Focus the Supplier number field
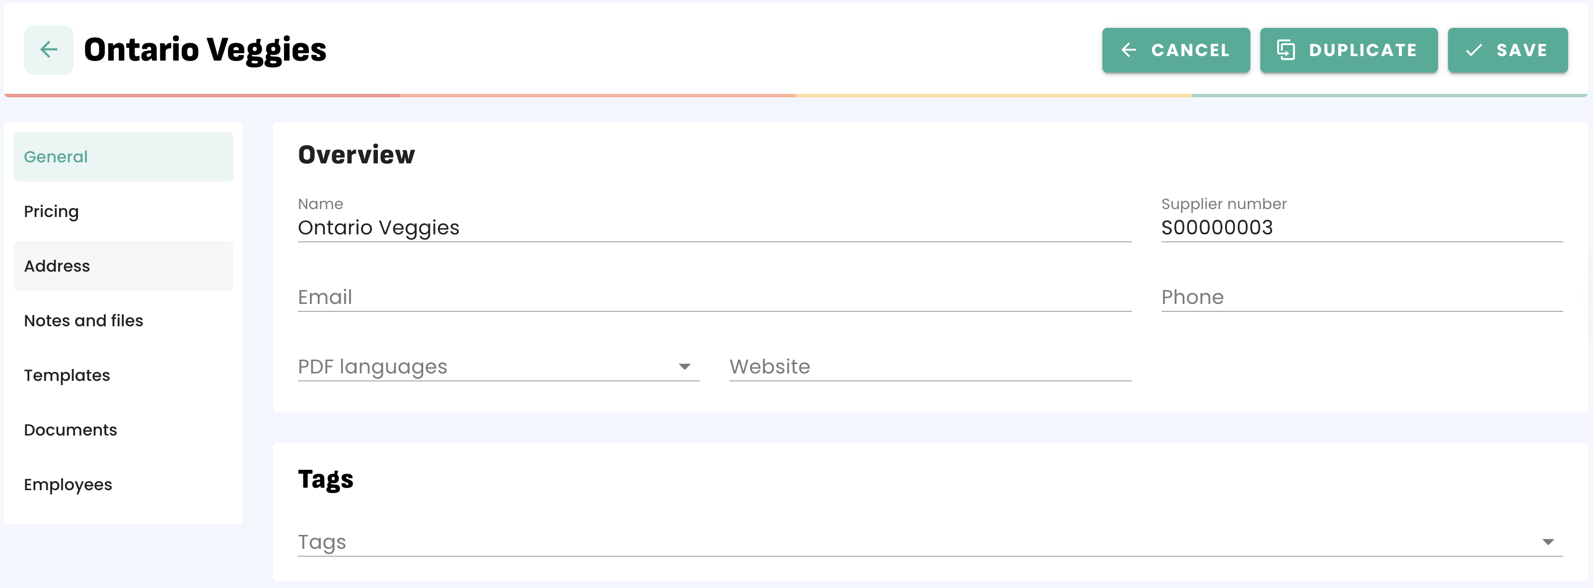The width and height of the screenshot is (1593, 588). 1361,227
